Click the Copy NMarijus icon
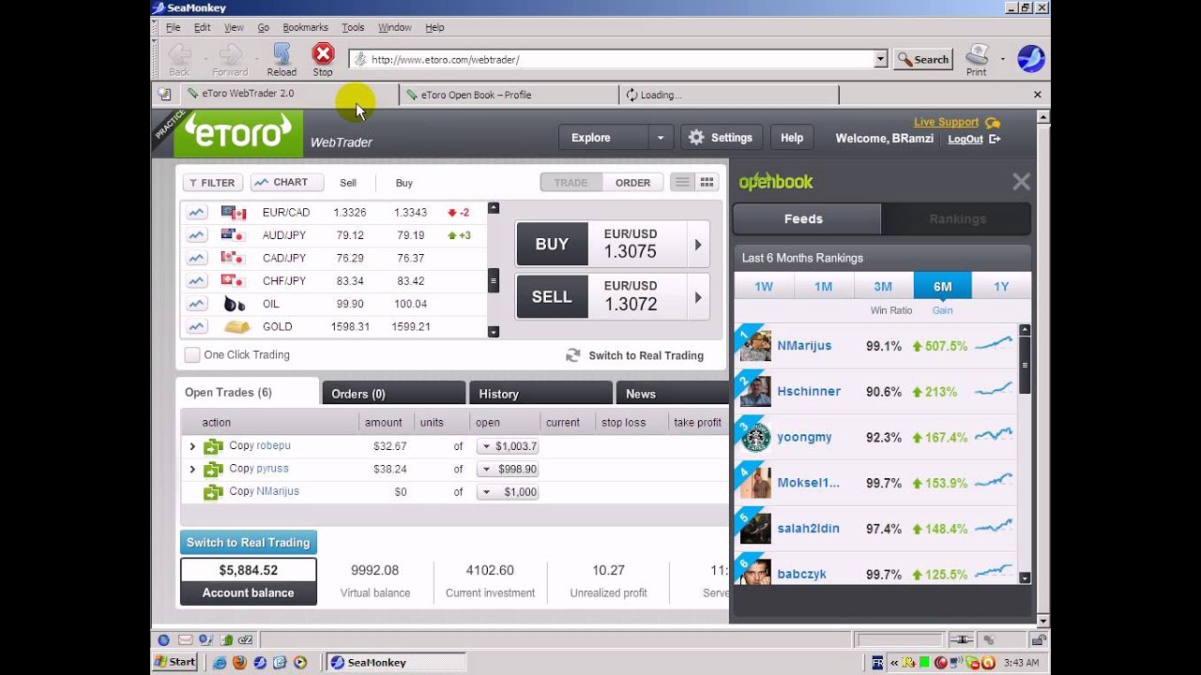 (x=214, y=491)
